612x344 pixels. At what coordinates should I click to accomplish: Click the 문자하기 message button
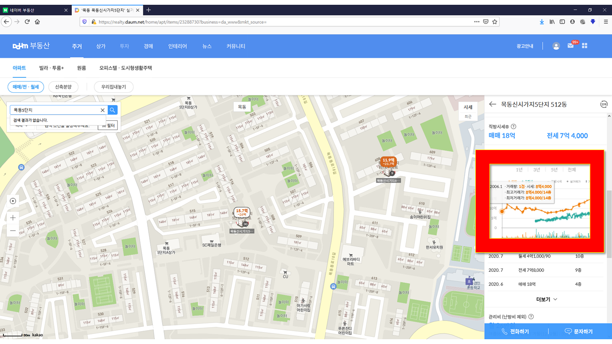point(579,331)
